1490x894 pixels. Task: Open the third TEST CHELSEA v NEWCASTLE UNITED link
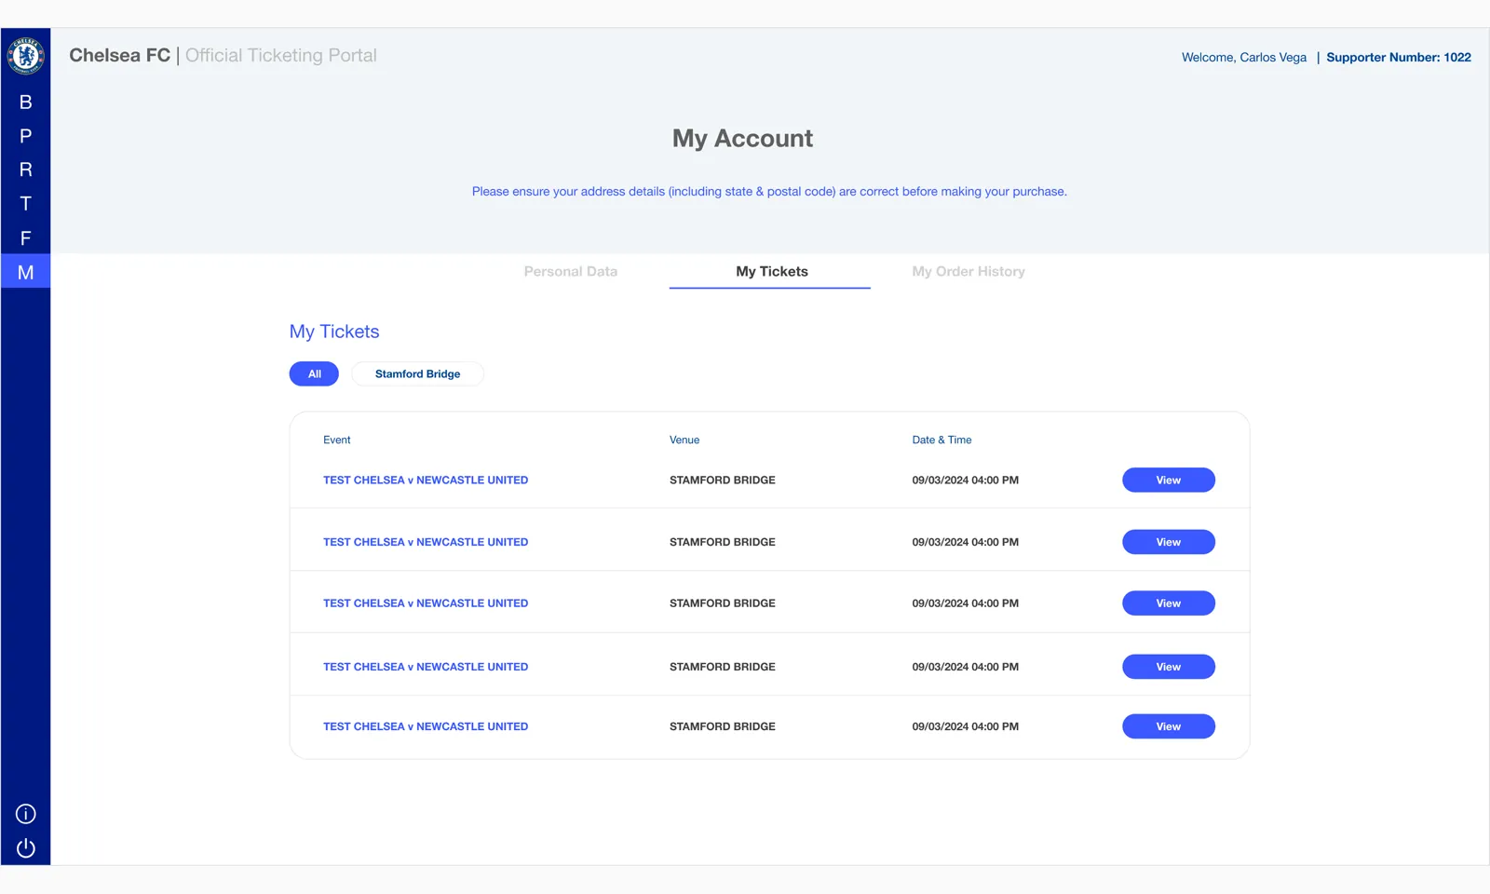coord(426,603)
